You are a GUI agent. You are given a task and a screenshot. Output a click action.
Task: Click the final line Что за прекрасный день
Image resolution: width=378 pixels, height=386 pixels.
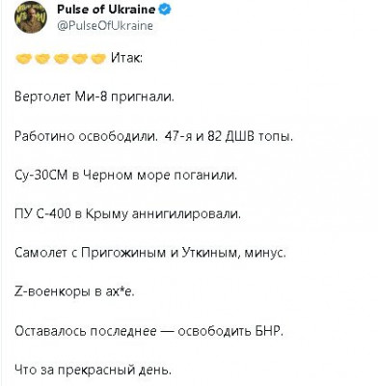[94, 371]
